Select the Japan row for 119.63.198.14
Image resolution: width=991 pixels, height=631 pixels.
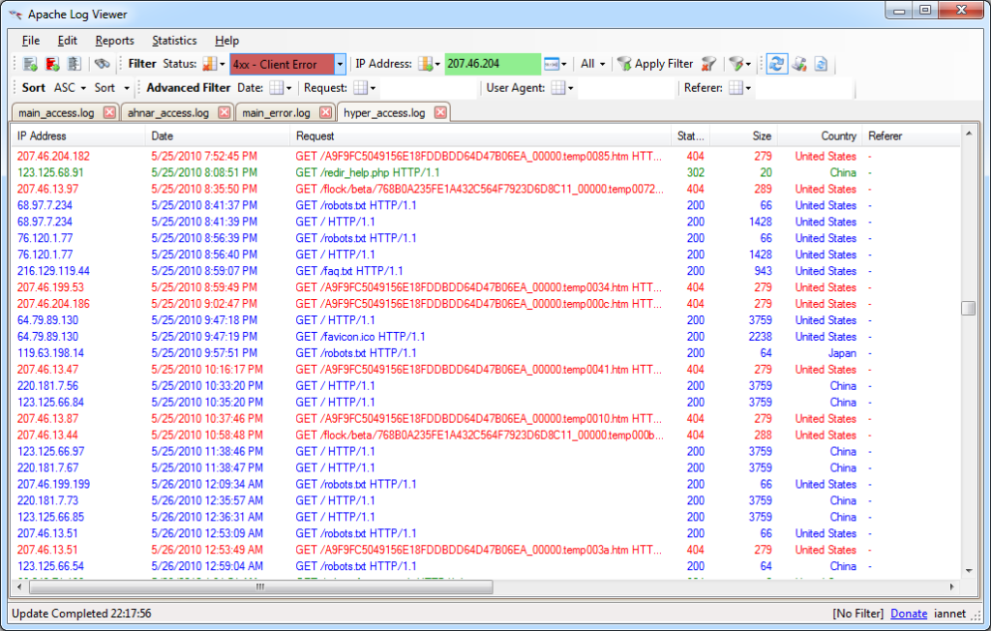point(486,353)
